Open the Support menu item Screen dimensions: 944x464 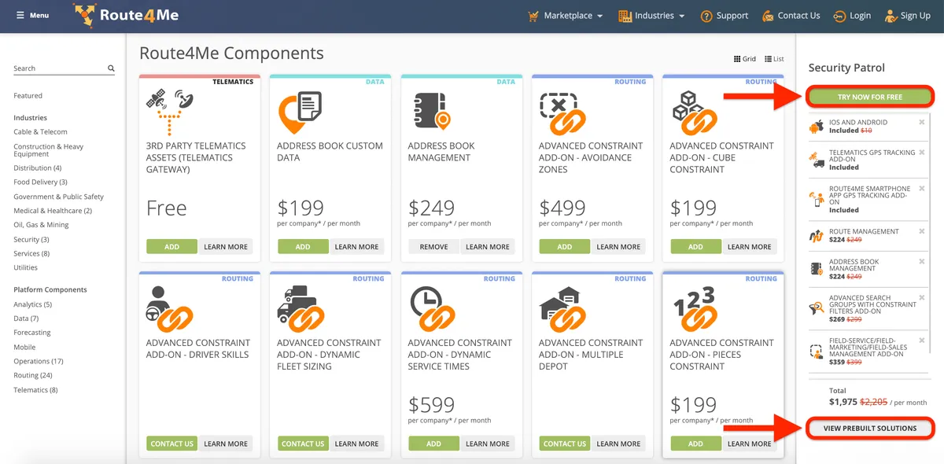click(x=724, y=16)
